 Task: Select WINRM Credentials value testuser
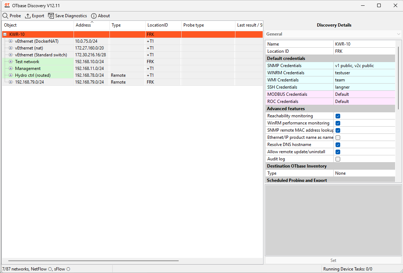tap(364, 73)
